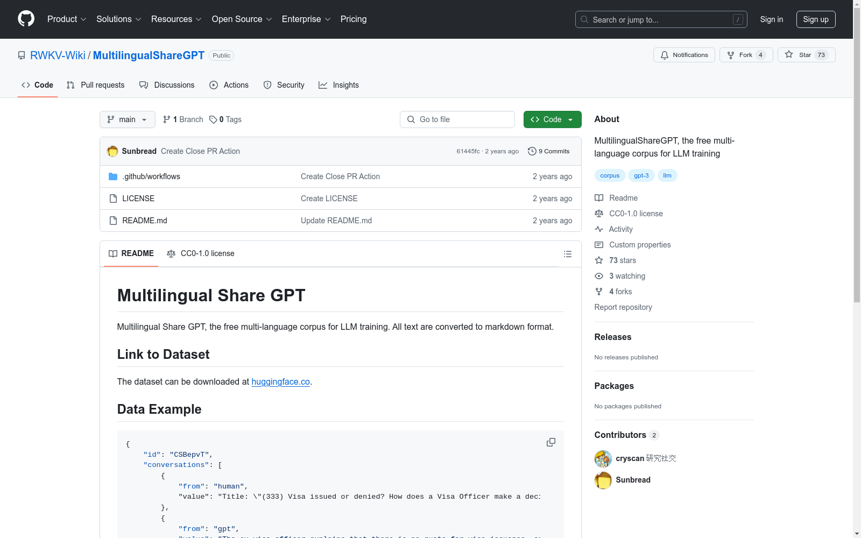861x538 pixels.
Task: Open the Pricing page
Action: (x=354, y=19)
